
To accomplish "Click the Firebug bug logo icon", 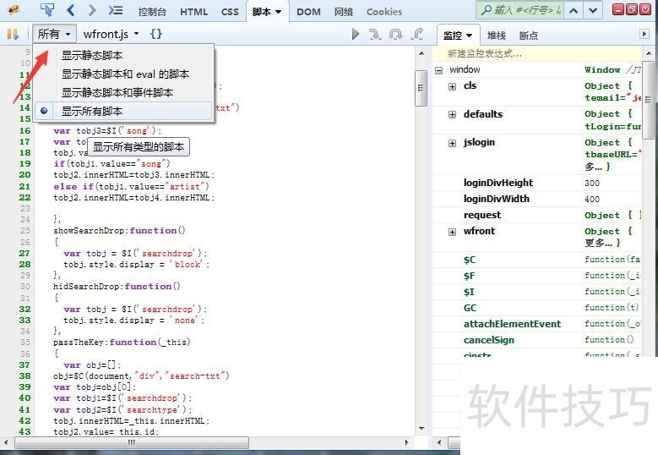I will 14,11.
